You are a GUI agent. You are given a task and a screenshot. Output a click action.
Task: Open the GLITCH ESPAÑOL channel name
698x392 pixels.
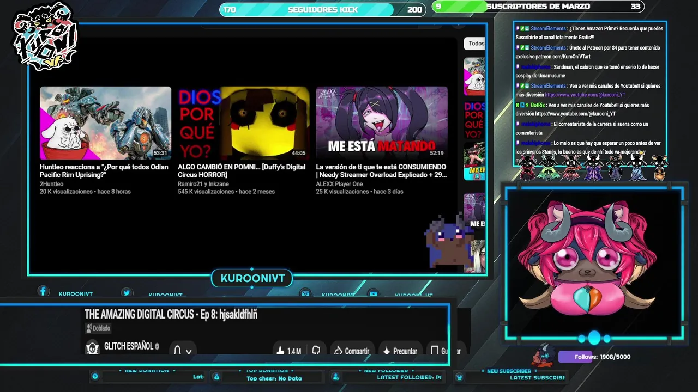(129, 346)
